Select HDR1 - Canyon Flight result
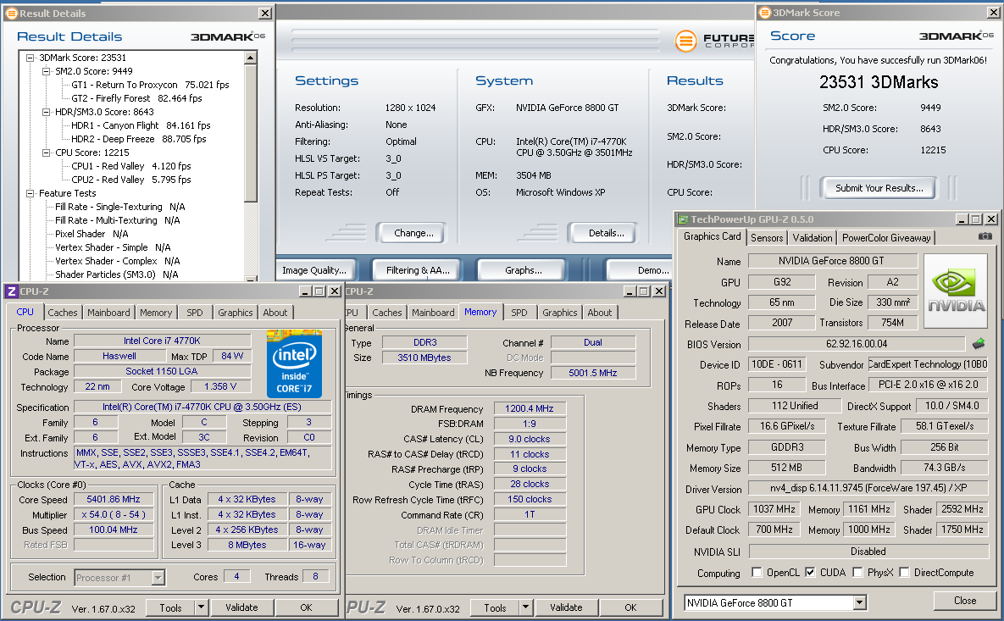 click(141, 125)
